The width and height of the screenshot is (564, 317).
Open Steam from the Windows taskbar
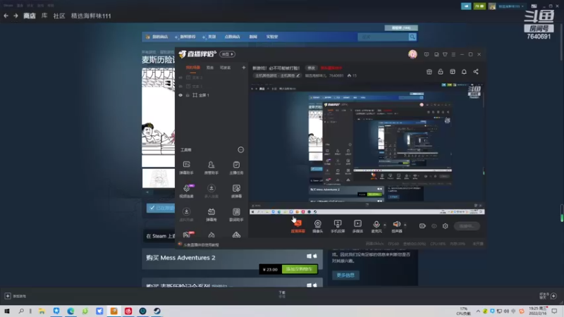click(157, 311)
